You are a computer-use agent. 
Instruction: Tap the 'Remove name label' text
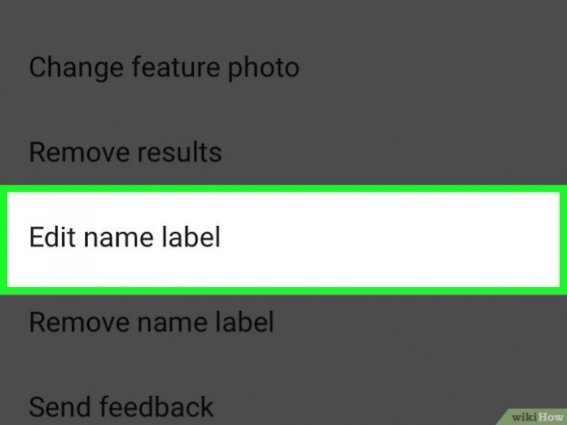151,322
